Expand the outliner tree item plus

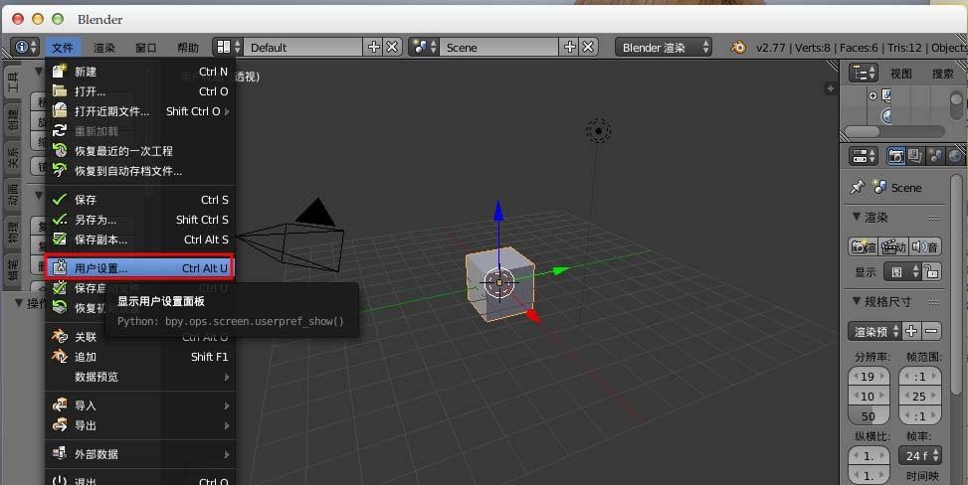click(x=872, y=95)
